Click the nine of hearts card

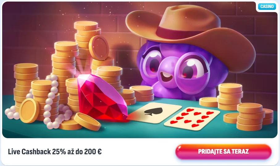pyautogui.click(x=192, y=119)
